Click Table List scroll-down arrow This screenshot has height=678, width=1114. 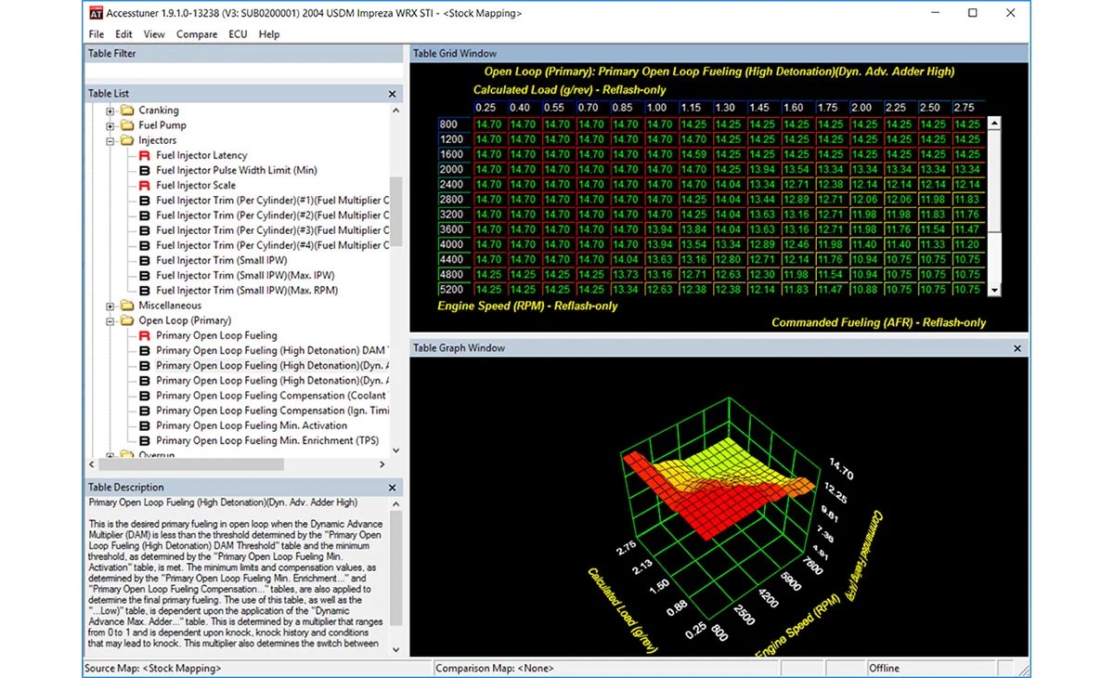click(x=396, y=450)
